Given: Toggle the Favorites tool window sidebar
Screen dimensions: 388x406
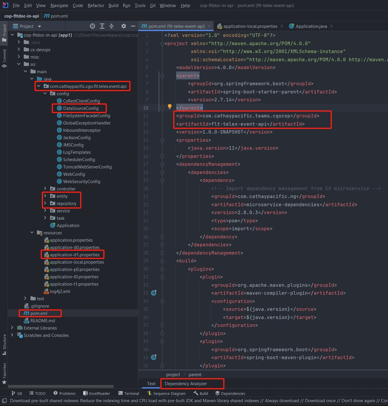Looking at the screenshot, I should coord(4,373).
